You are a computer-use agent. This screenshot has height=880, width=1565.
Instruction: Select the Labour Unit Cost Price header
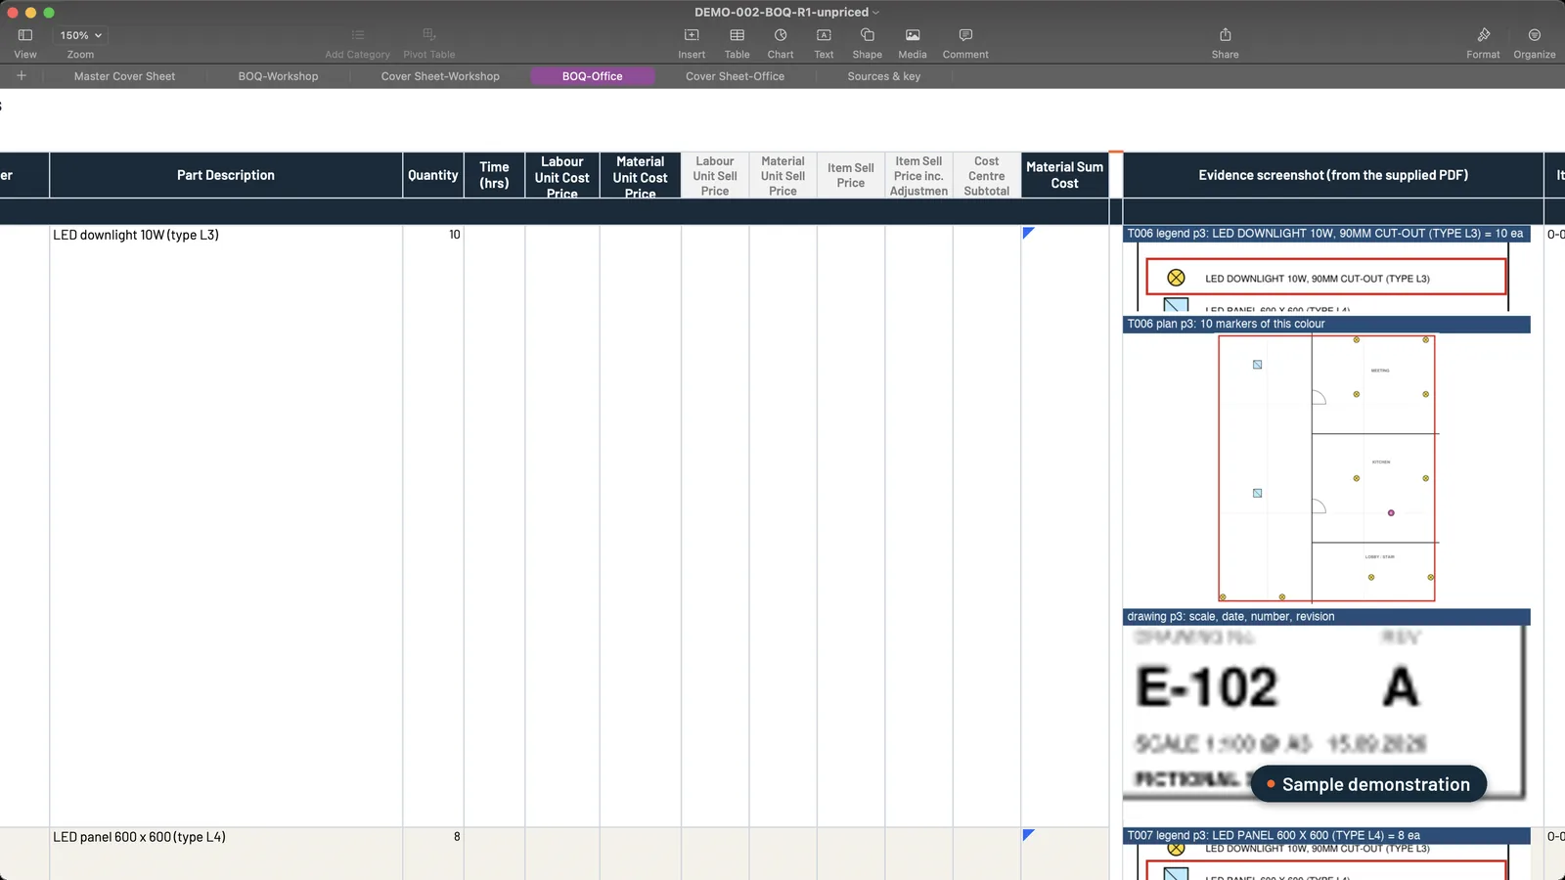coord(562,175)
